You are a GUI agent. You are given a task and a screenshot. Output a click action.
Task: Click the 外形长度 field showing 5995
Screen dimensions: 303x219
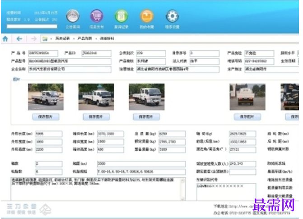49,134
